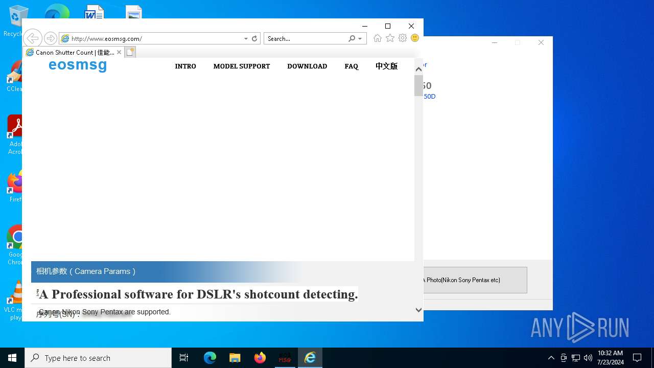Focus the IE Search box
654x368 pixels.
[x=307, y=38]
